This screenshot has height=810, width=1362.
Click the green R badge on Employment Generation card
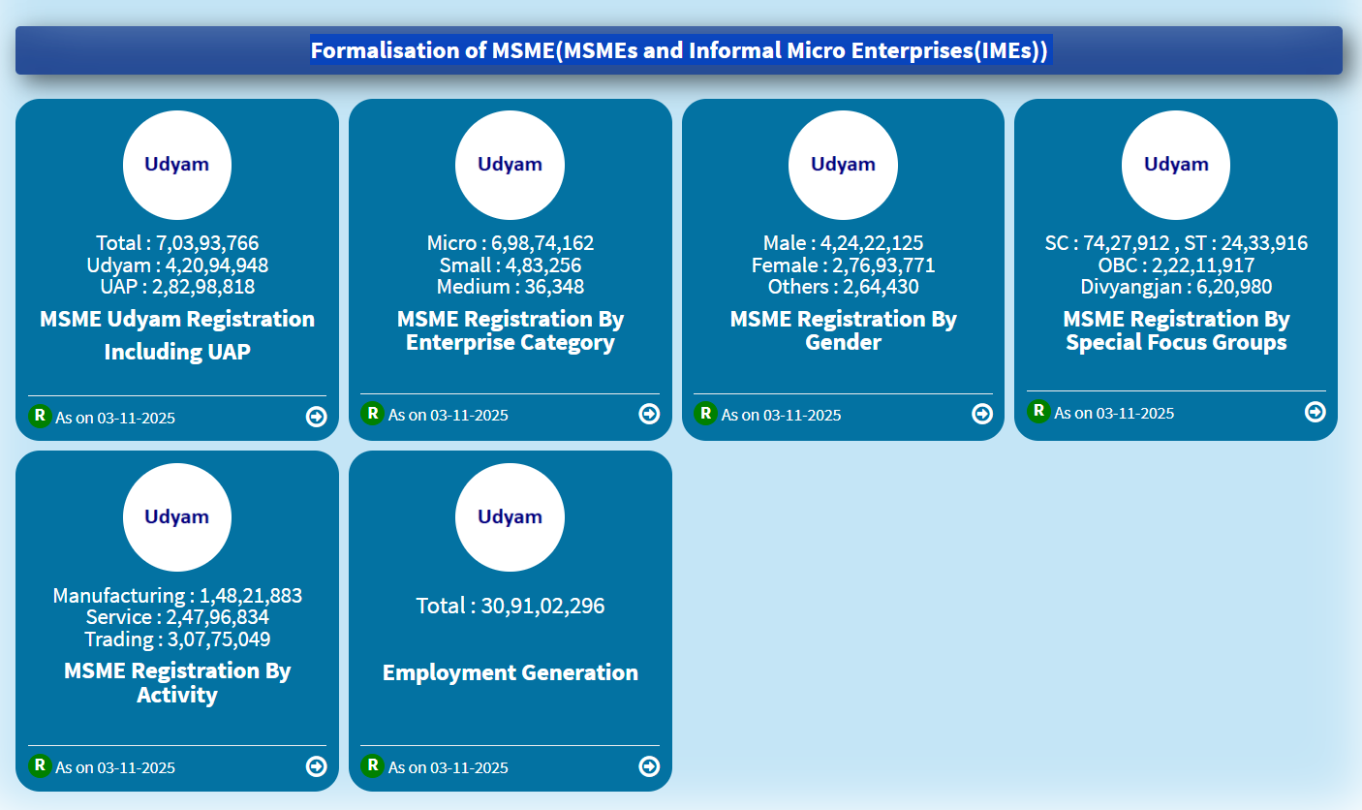click(x=373, y=765)
